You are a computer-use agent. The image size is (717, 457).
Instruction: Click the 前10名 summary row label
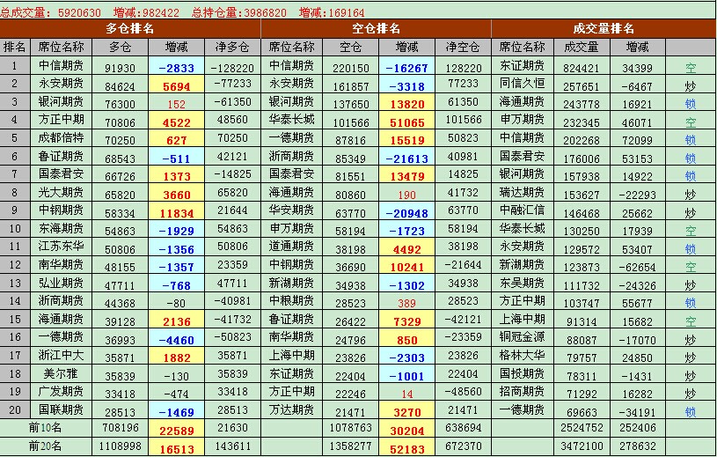click(45, 428)
